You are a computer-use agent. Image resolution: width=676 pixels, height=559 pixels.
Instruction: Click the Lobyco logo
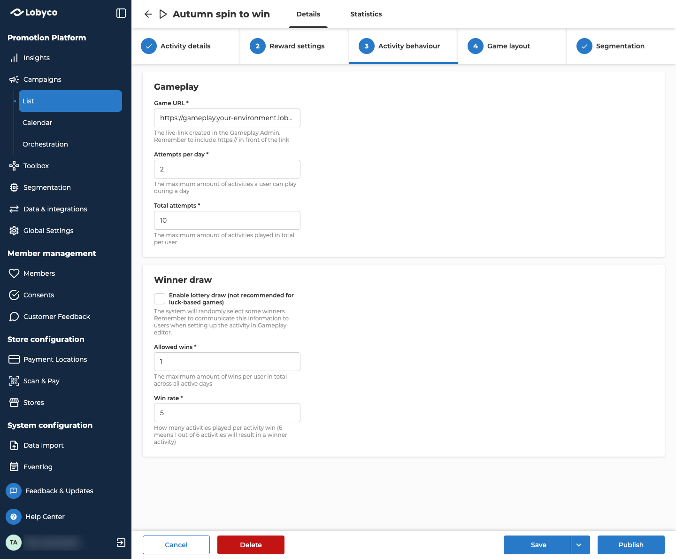(34, 13)
